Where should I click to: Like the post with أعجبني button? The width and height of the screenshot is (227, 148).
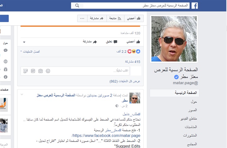133,42
